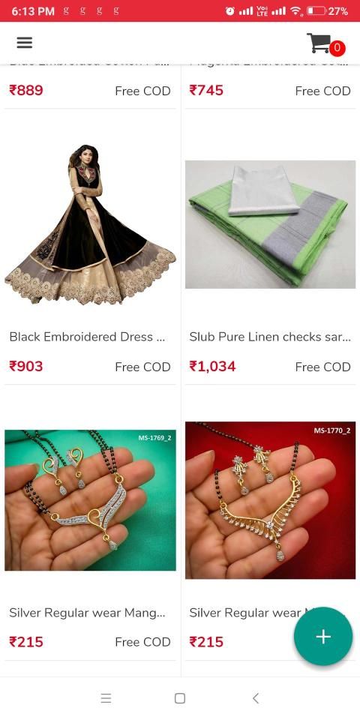The height and width of the screenshot is (720, 360).
Task: Tap the alarm icon in status bar
Action: 229,11
